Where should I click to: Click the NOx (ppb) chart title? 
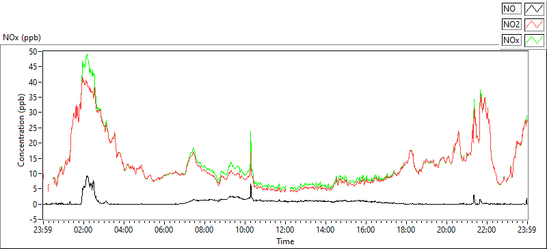tap(22, 38)
